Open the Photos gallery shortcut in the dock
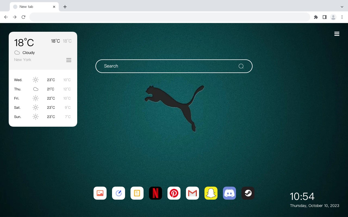Viewport: 348px width, 217px height. click(100, 193)
